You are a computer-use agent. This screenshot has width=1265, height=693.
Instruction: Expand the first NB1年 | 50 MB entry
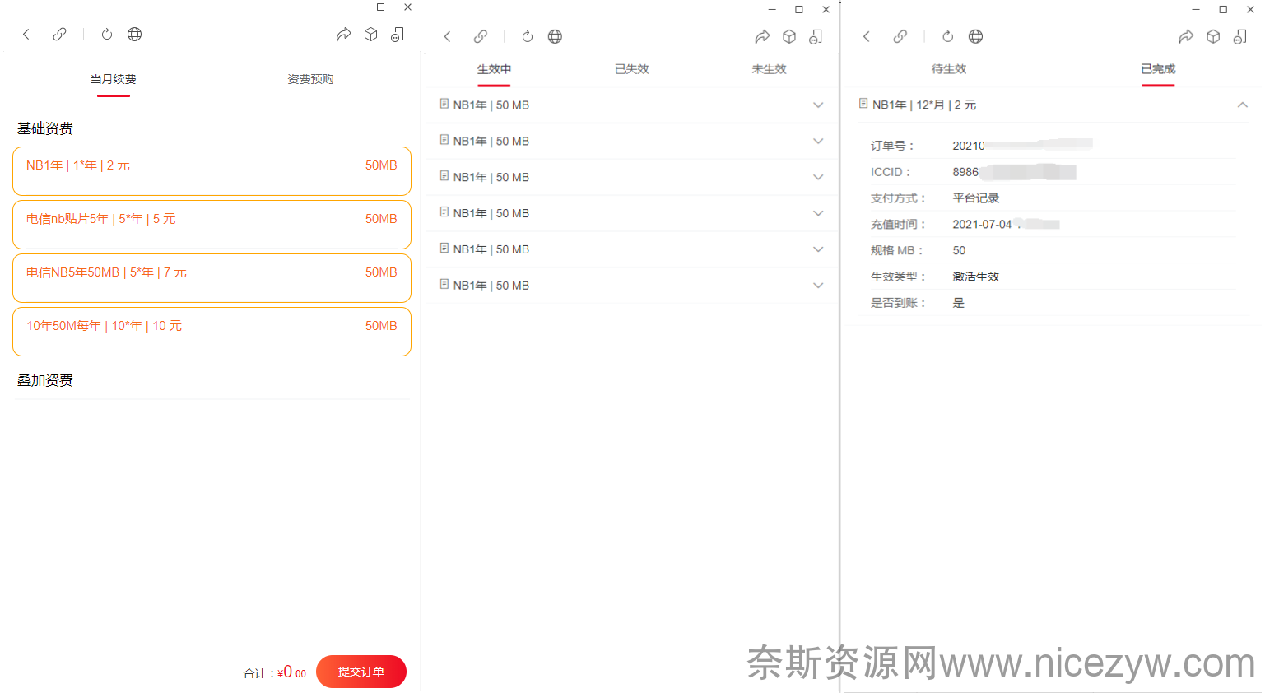pyautogui.click(x=818, y=105)
